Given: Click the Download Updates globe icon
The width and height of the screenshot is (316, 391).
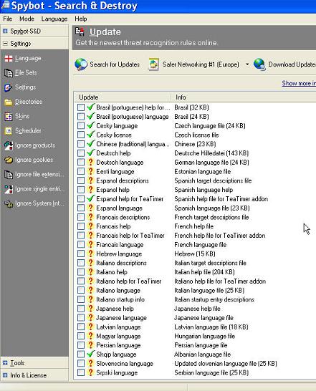Looking at the screenshot, I should tap(259, 64).
